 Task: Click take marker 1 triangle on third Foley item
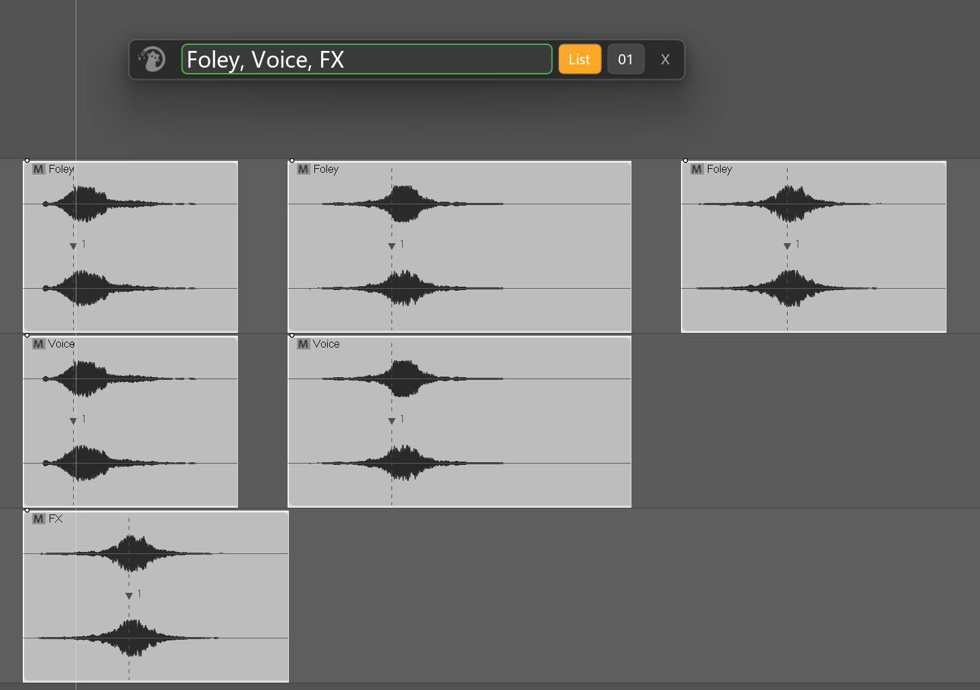(x=787, y=247)
